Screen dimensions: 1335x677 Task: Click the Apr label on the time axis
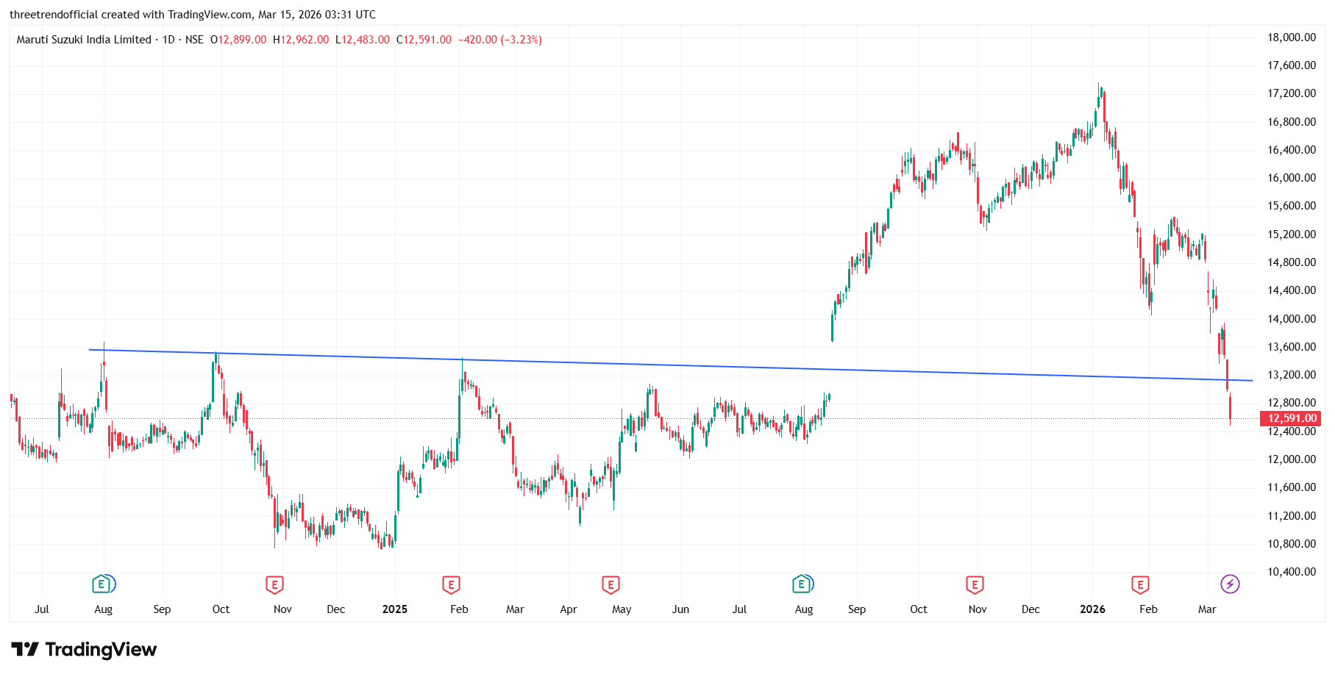point(569,609)
